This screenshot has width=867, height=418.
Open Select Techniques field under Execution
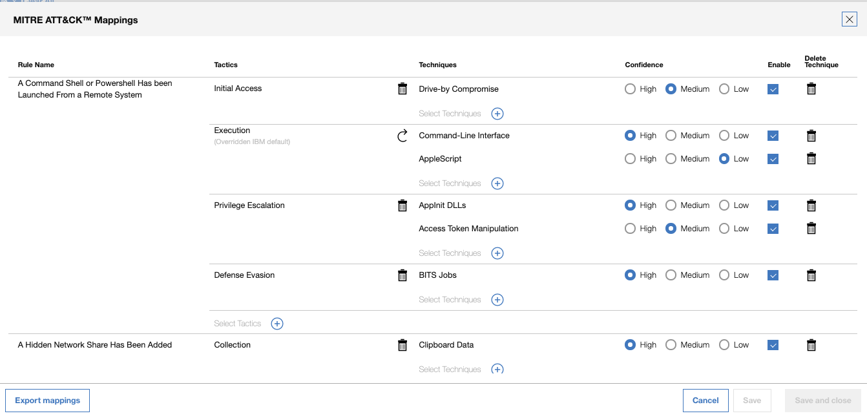(x=450, y=183)
